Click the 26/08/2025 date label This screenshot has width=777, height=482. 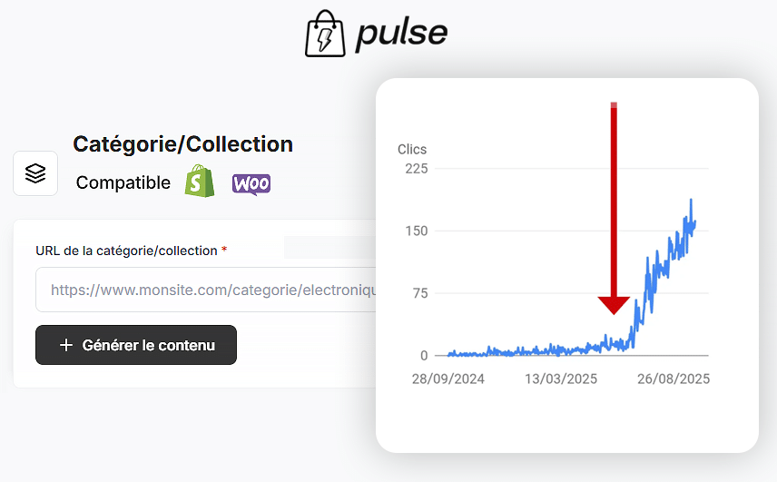[x=673, y=379]
